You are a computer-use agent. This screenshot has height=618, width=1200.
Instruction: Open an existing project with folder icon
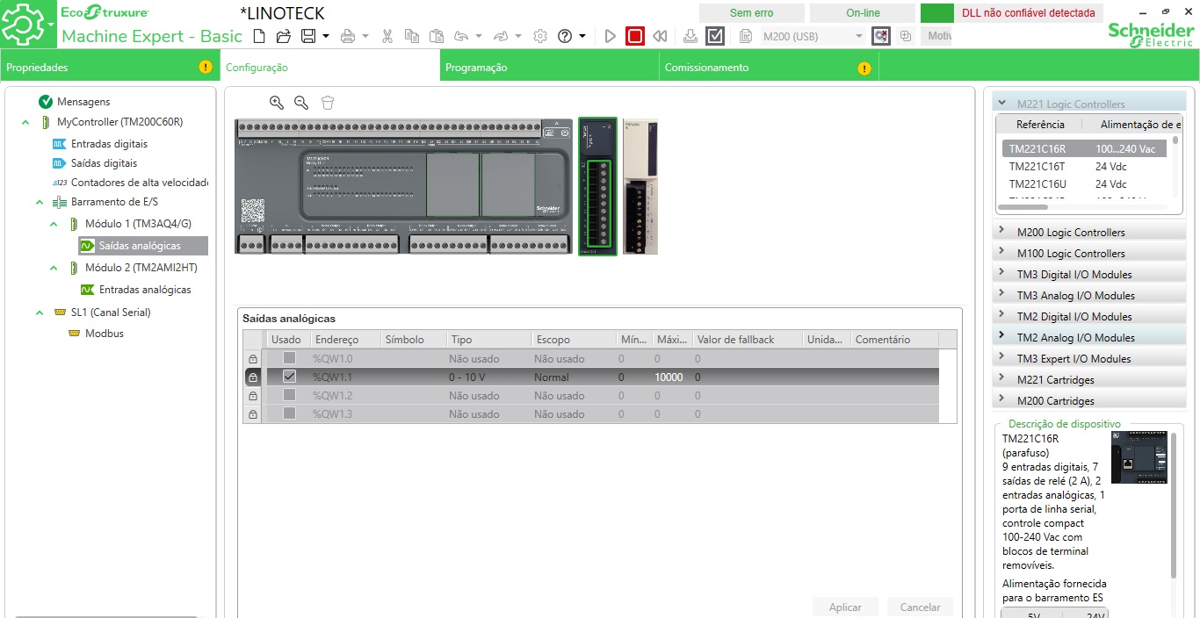[x=283, y=36]
